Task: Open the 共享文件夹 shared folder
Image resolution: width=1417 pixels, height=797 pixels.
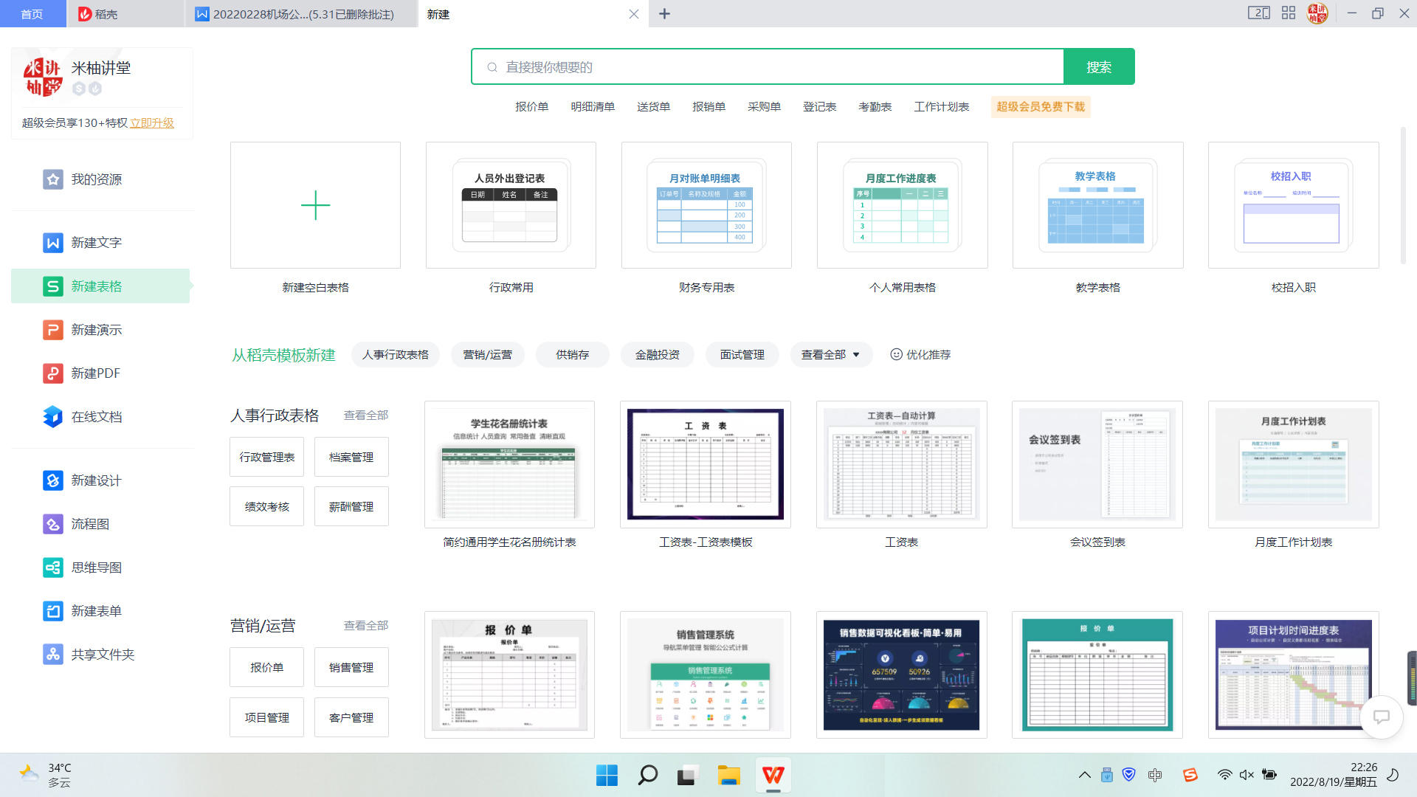Action: [102, 654]
